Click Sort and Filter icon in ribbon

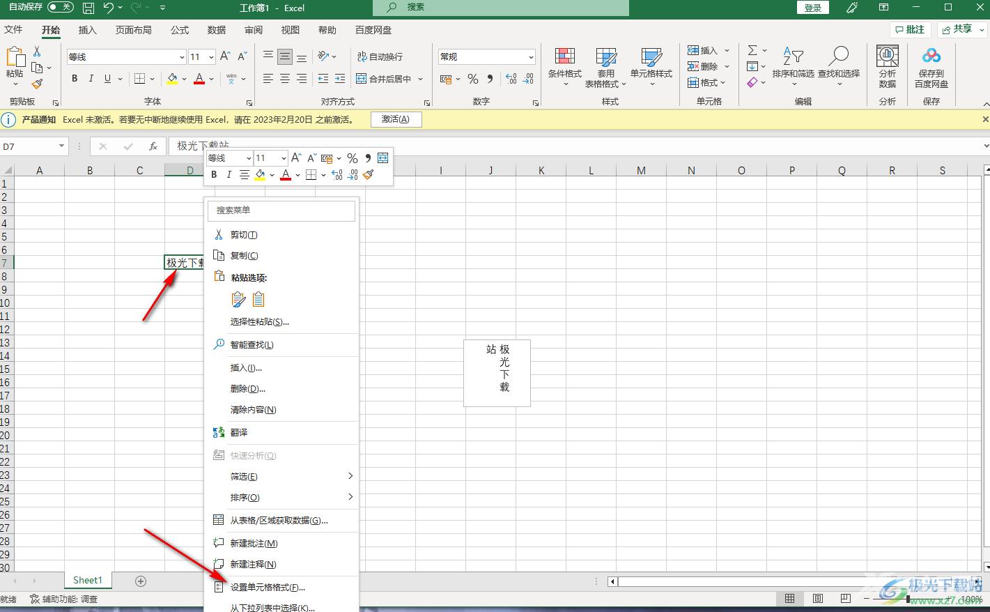(x=793, y=56)
